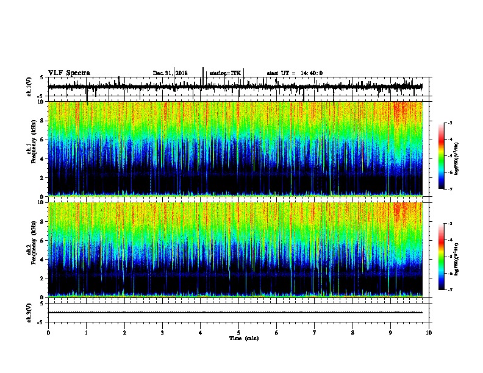Click the ch.1(V) axis label

[29, 87]
